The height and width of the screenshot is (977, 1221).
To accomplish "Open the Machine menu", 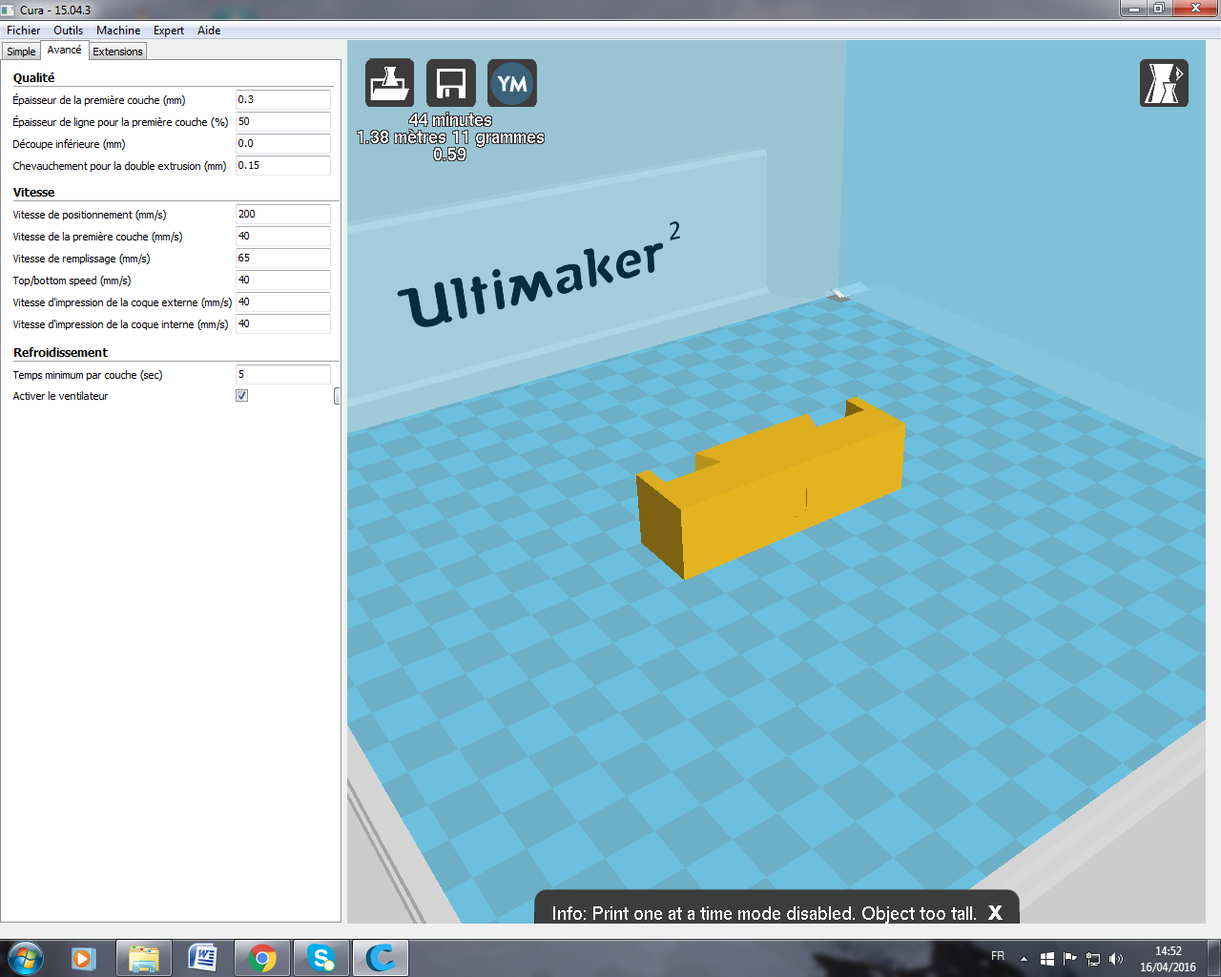I will [x=118, y=31].
